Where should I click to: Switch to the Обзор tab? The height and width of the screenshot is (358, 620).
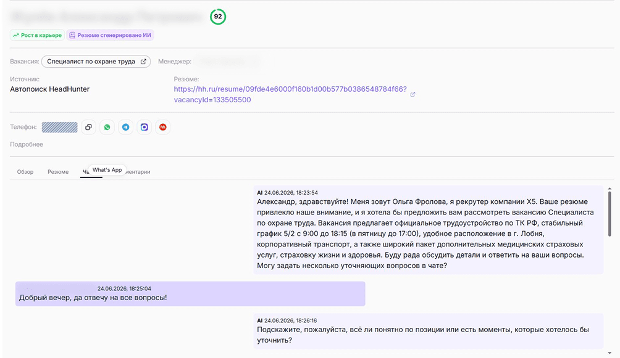click(25, 172)
